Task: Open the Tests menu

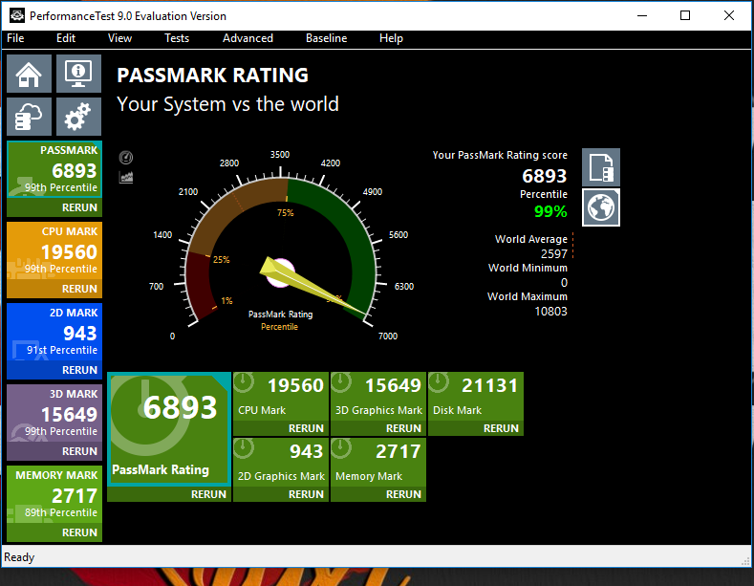Action: point(177,38)
